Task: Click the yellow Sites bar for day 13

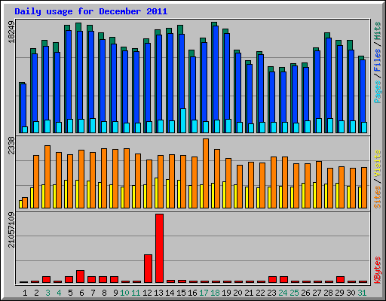Action: pos(156,193)
